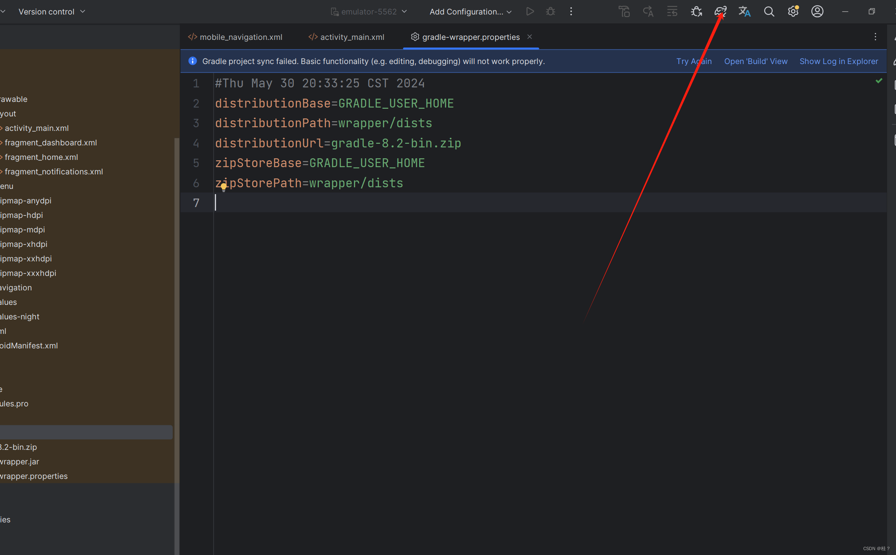
Task: Select the activity_main.xml tab
Action: point(346,36)
